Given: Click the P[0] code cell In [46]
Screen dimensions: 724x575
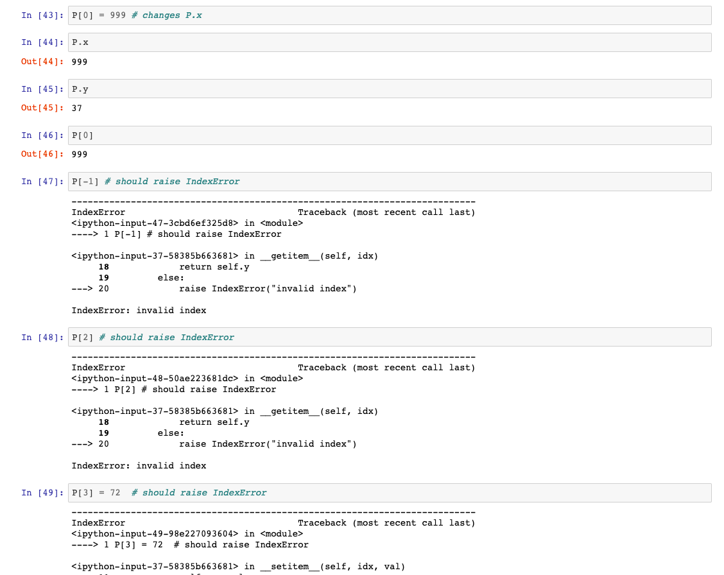Looking at the screenshot, I should coord(257,135).
